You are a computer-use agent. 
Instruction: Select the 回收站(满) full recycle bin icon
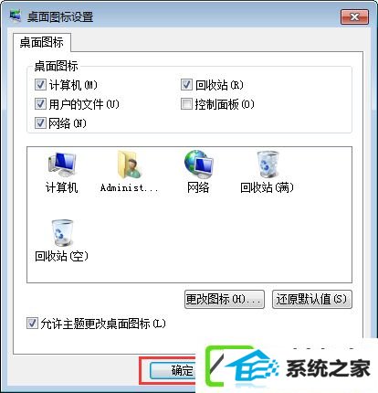point(268,165)
